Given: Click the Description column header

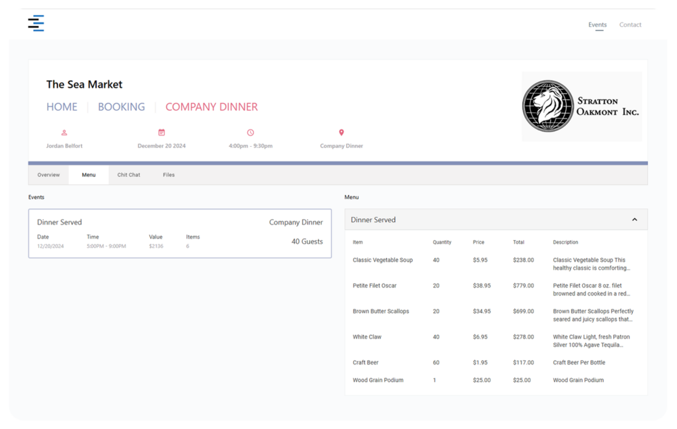Looking at the screenshot, I should point(565,242).
